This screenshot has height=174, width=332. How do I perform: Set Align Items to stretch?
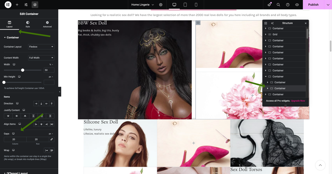pos(52,124)
